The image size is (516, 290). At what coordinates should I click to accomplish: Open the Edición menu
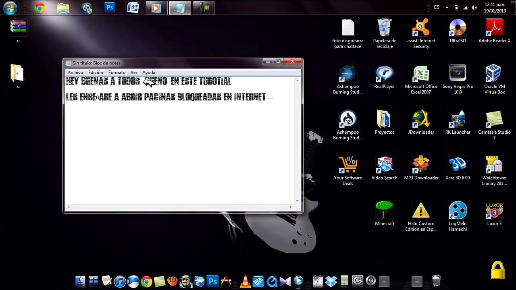click(96, 72)
